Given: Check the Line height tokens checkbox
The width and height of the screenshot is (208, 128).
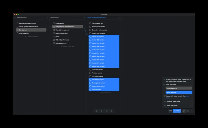Looking at the screenshot, I should tap(90, 76).
